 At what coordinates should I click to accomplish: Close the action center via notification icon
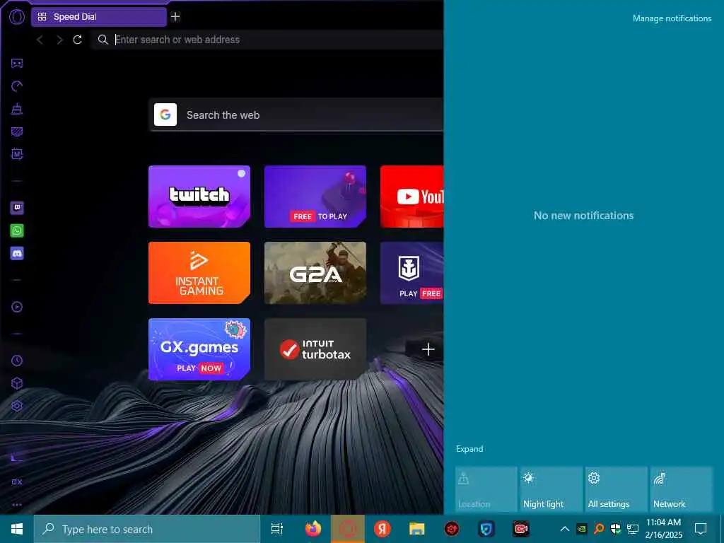pos(701,529)
